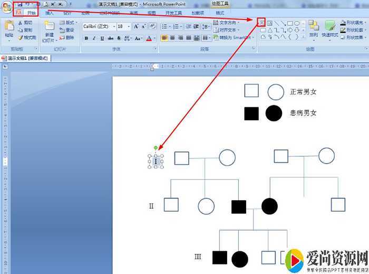Click the red font color button
369x274 pixels.
tap(149, 38)
